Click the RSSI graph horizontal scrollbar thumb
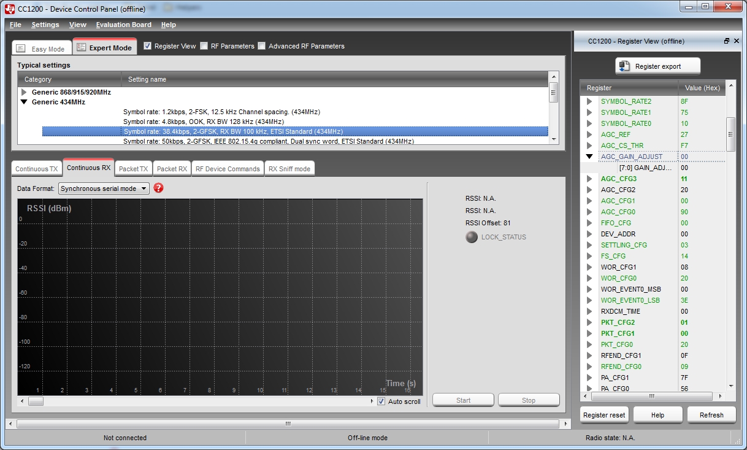The image size is (747, 450). (36, 402)
